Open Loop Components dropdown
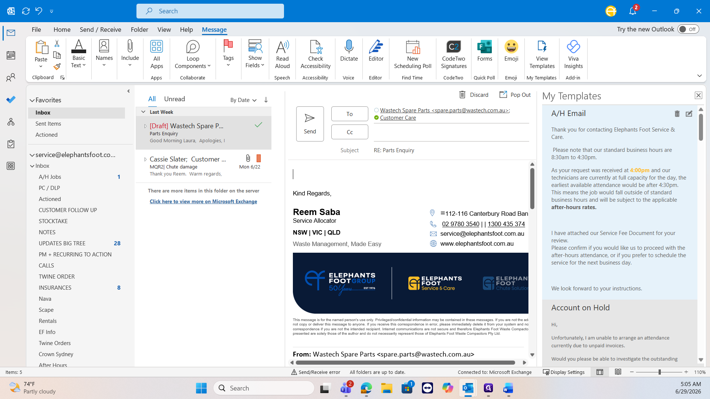This screenshot has height=399, width=710. point(193,54)
